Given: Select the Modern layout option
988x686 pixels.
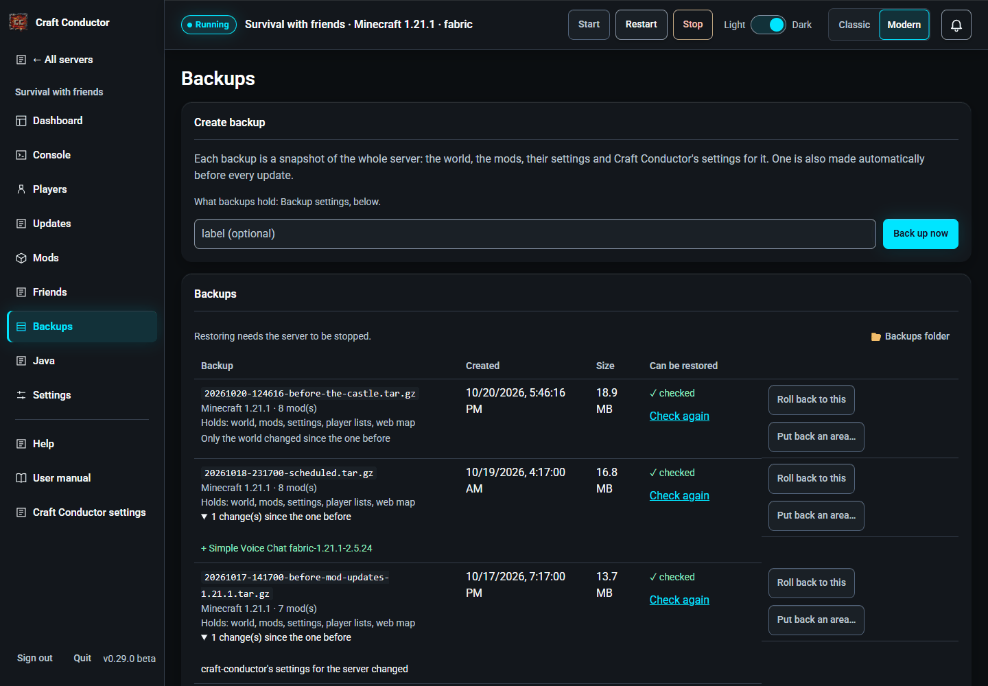Looking at the screenshot, I should [904, 25].
